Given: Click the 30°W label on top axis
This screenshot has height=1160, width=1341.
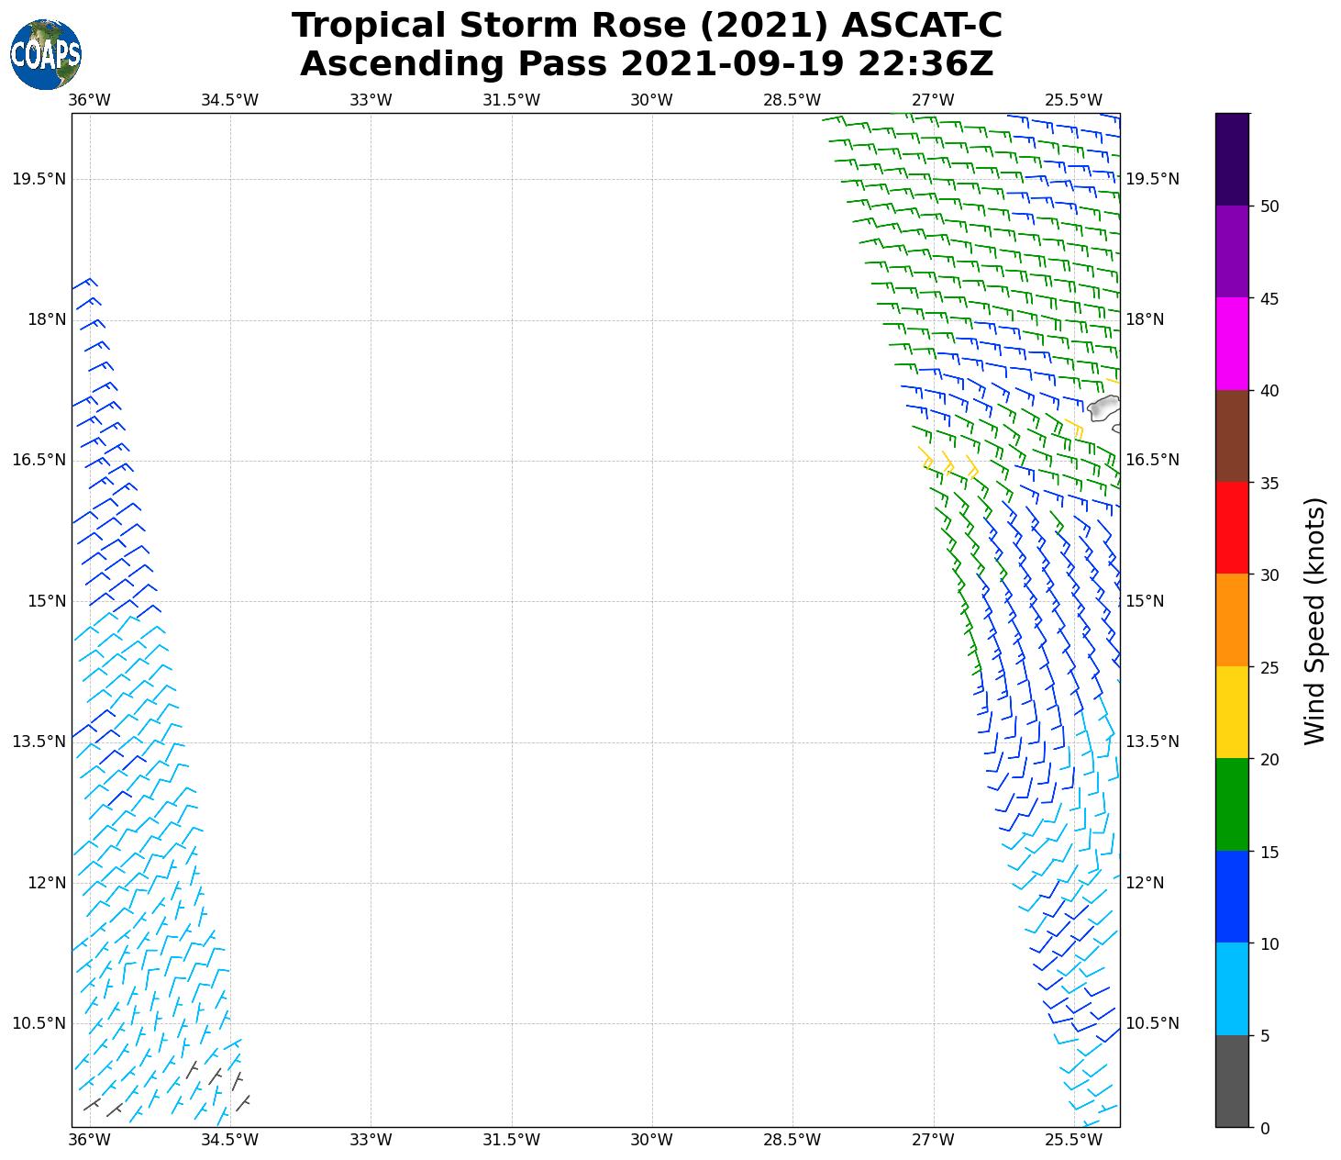Looking at the screenshot, I should click(651, 100).
